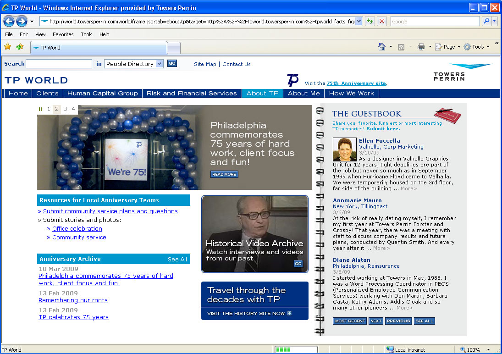Click Ellen Fuccella's photo thumbnail

344,149
